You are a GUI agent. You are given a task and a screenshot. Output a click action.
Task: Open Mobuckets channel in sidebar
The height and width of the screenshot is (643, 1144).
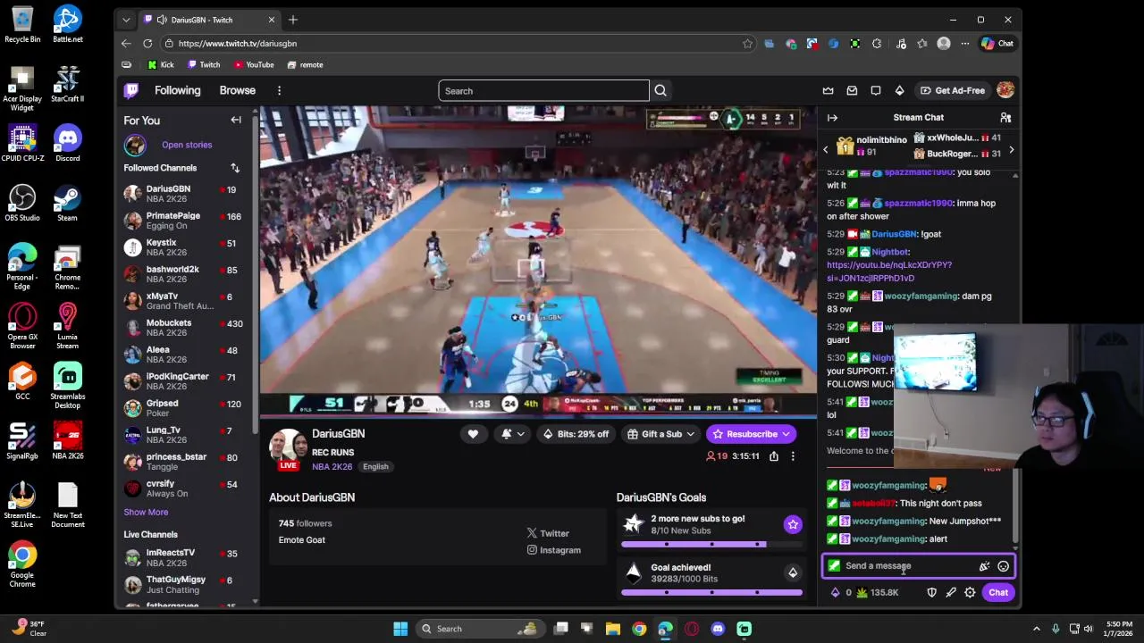pos(187,328)
